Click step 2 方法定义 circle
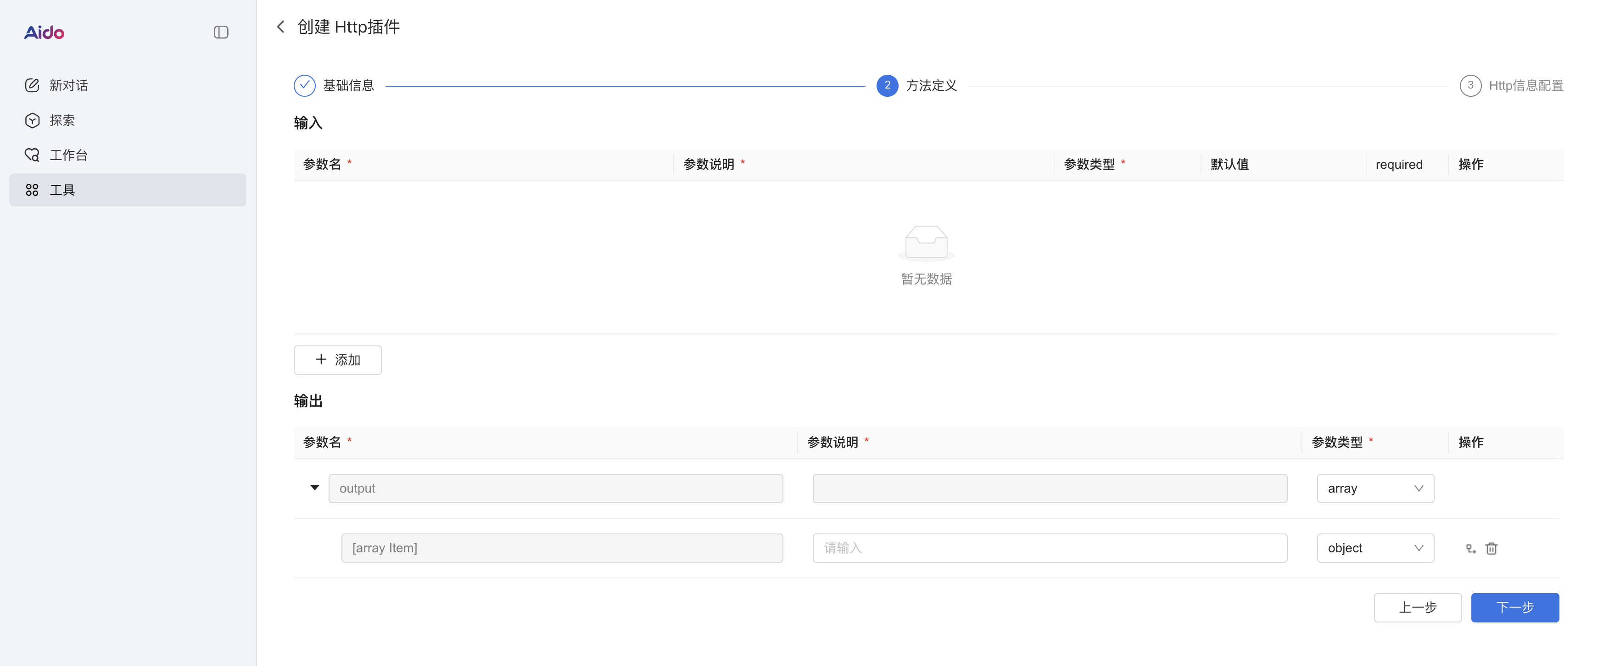1598x666 pixels. tap(887, 86)
